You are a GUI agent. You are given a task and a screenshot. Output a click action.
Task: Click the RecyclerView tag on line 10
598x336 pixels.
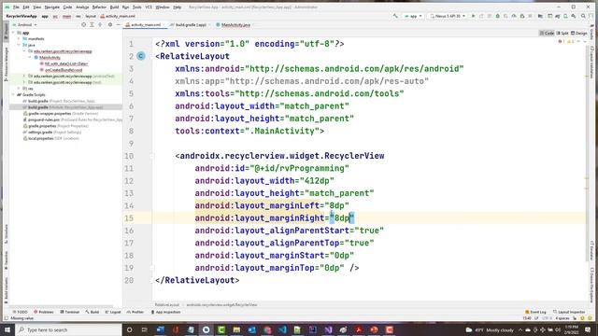pos(282,156)
